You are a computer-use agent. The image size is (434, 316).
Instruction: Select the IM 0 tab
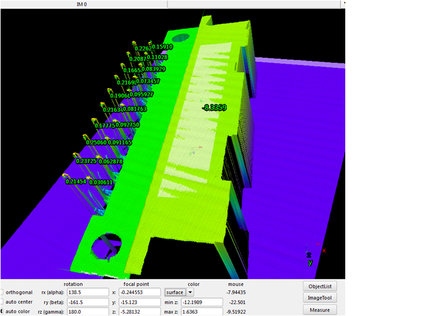pyautogui.click(x=81, y=4)
